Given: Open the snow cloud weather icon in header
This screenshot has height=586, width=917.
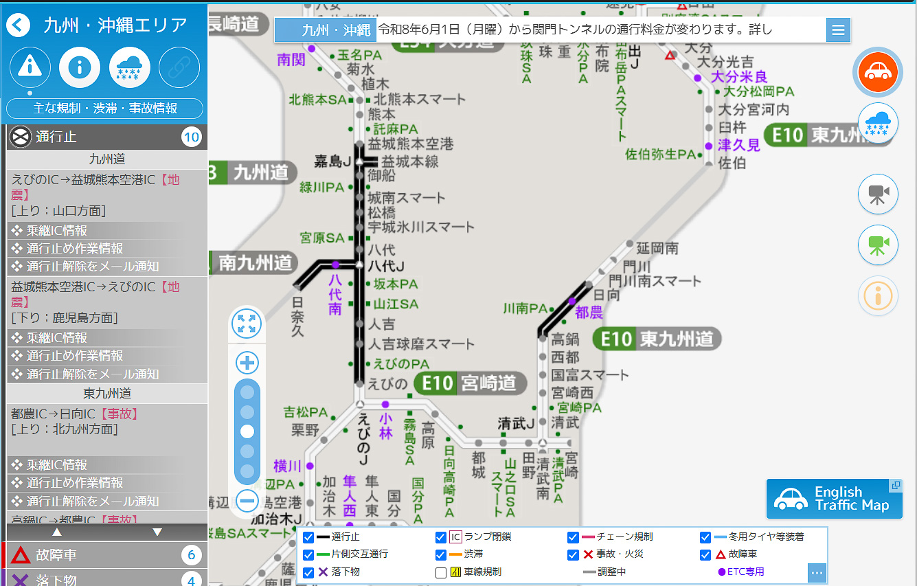Looking at the screenshot, I should pyautogui.click(x=129, y=67).
